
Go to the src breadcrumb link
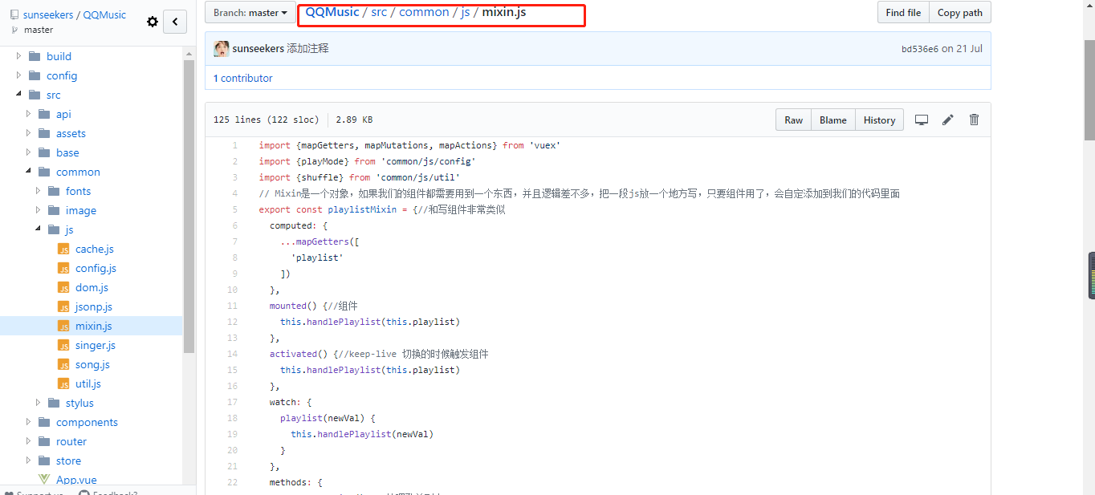coord(379,12)
